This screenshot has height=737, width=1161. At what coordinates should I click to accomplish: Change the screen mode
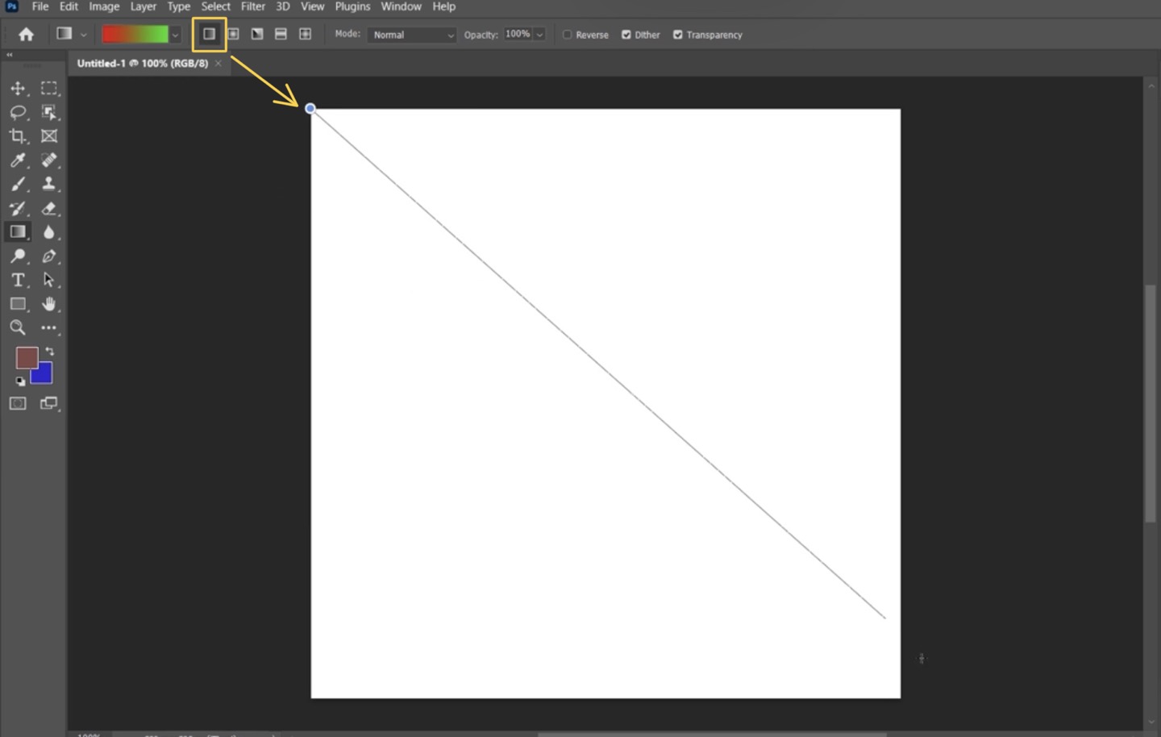tap(49, 403)
